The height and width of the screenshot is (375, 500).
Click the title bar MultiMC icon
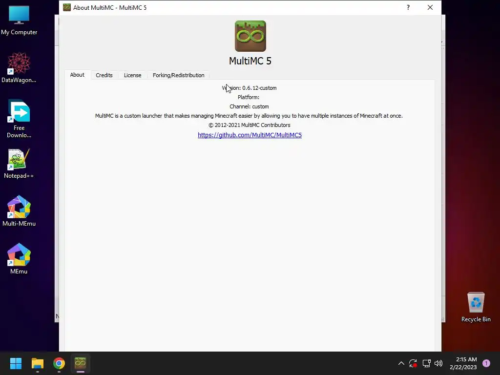66,7
